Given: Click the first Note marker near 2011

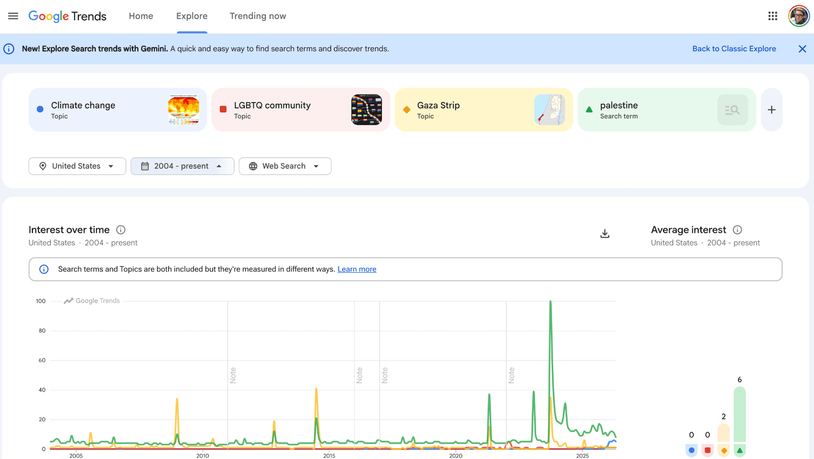Looking at the screenshot, I should click(x=233, y=375).
